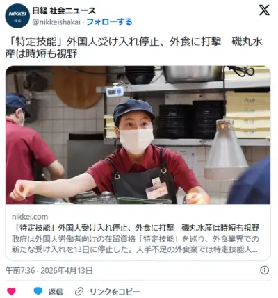Screen dimensions: 278x298
Task: Click the tweet info circle icon
Action: pos(265,270)
